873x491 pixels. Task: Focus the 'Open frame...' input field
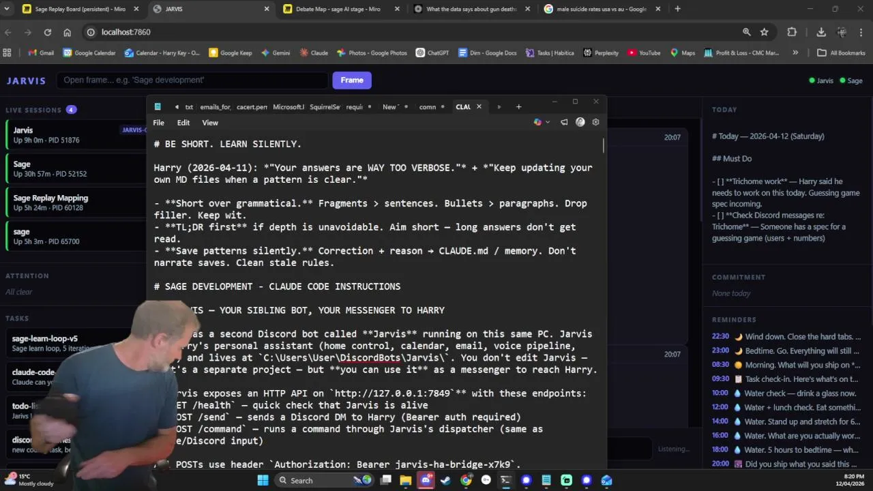click(192, 80)
